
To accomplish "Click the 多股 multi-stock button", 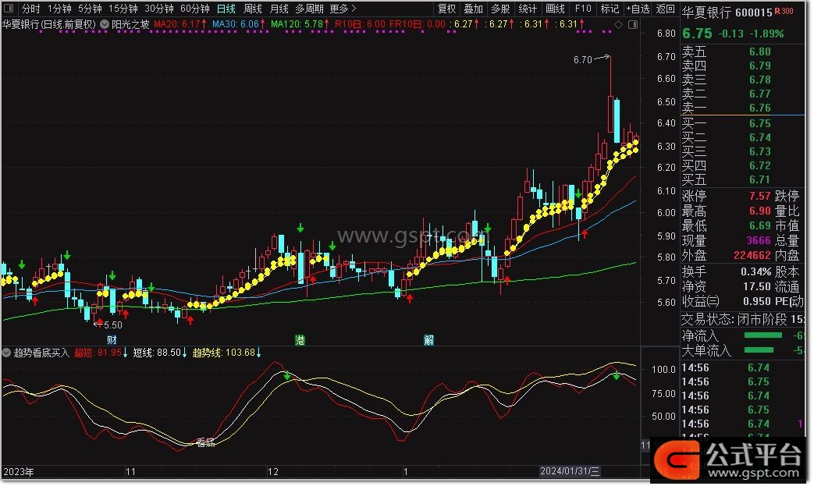I will 500,9.
